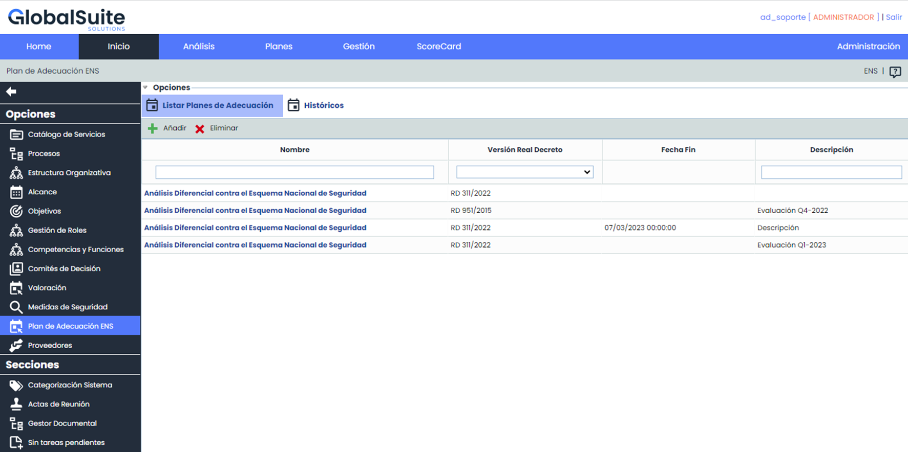
Task: Click the Proveedores handshake icon
Action: (x=16, y=345)
